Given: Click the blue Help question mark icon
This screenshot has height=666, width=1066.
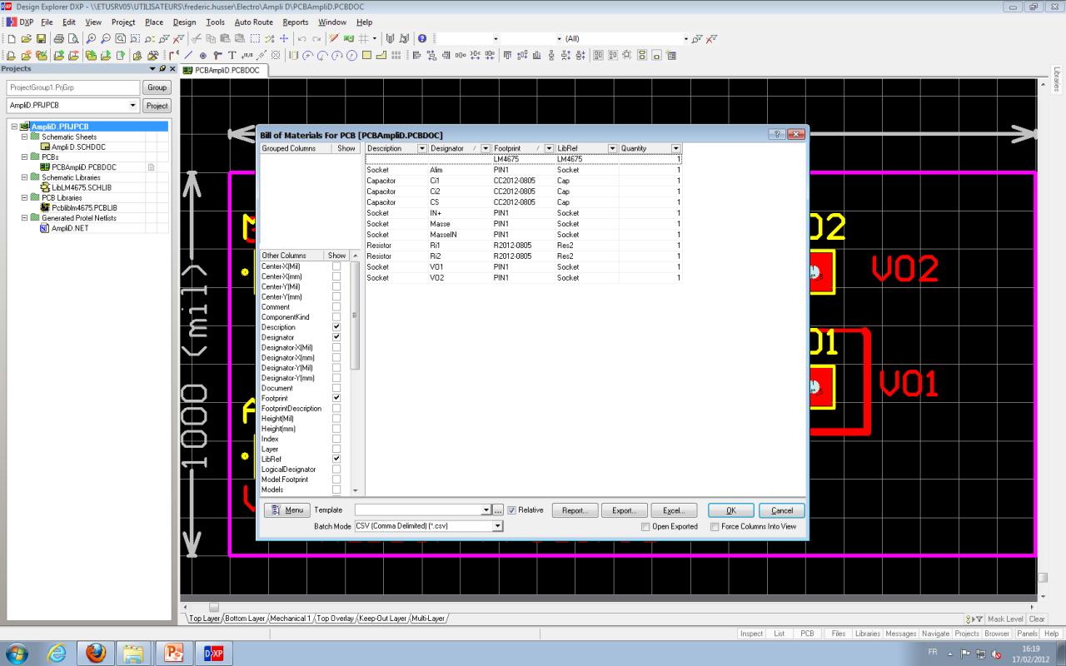Looking at the screenshot, I should click(x=423, y=38).
